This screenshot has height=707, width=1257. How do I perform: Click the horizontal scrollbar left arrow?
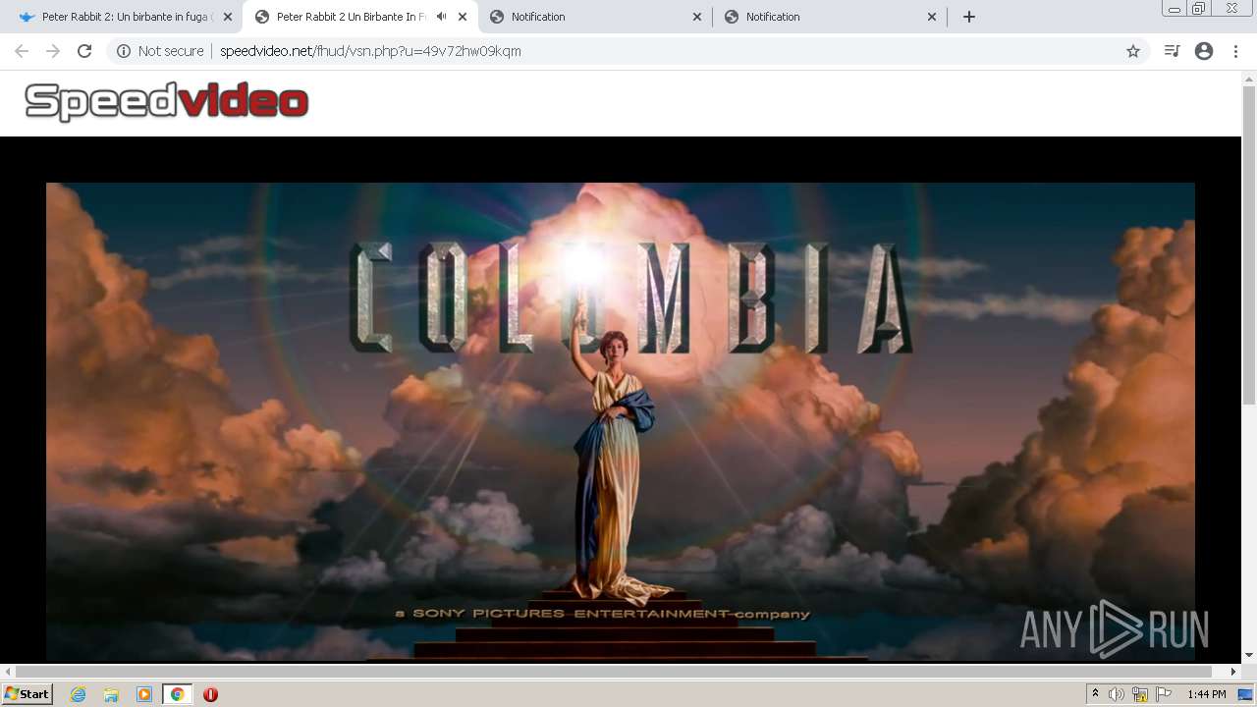click(x=8, y=672)
